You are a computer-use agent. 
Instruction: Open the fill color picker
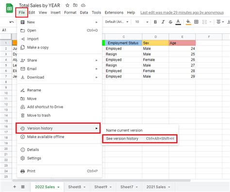(x=188, y=22)
